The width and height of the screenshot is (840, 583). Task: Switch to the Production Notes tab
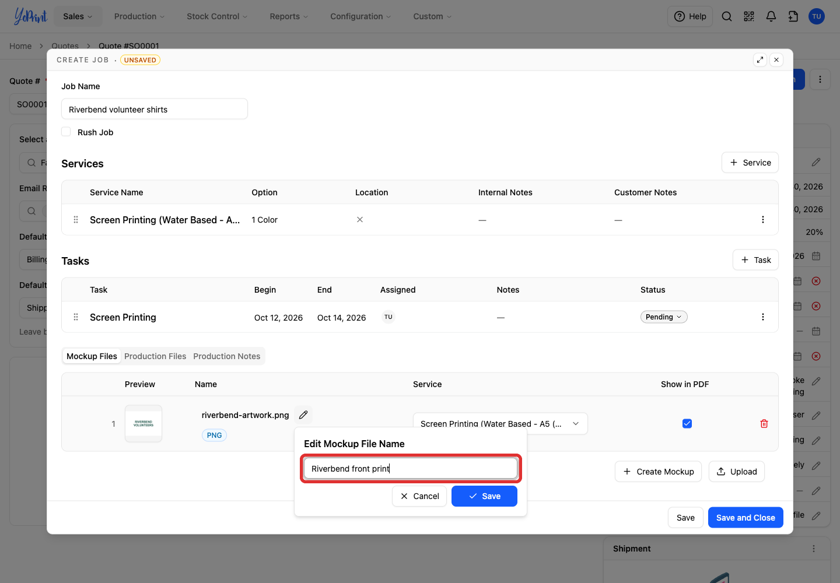click(227, 356)
